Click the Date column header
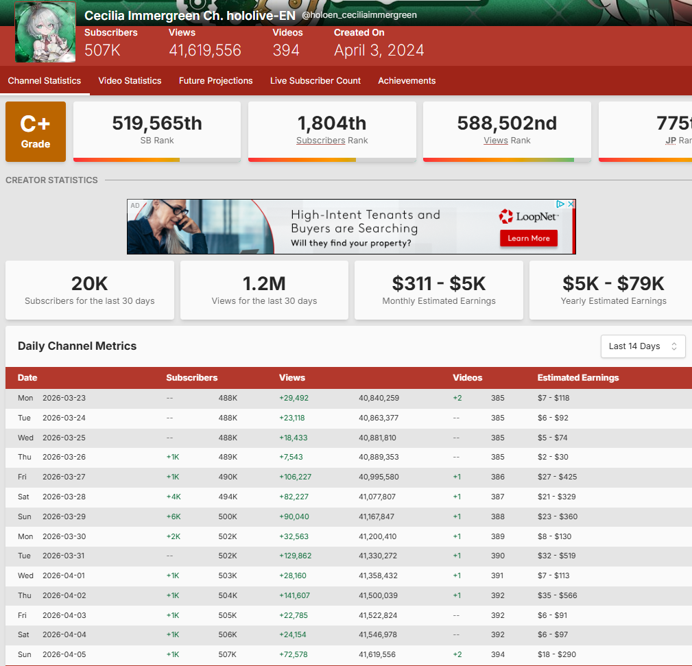Viewport: 692px width, 666px height. click(x=27, y=378)
